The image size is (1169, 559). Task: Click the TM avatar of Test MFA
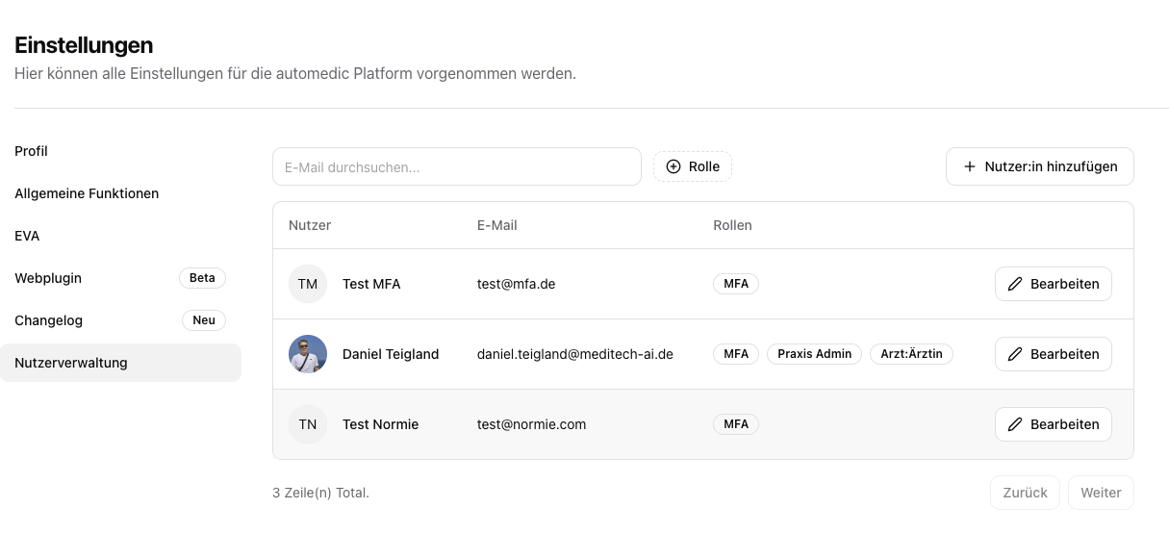coord(308,284)
